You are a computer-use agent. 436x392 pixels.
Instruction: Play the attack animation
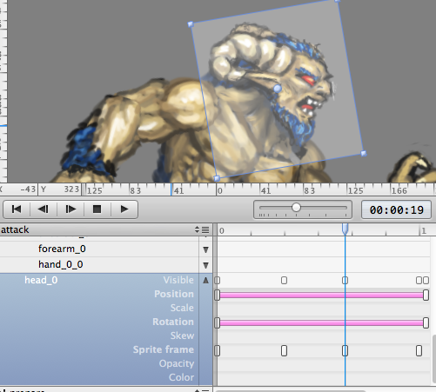124,209
